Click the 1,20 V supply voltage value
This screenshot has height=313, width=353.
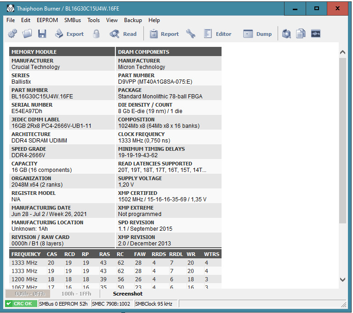click(x=126, y=185)
